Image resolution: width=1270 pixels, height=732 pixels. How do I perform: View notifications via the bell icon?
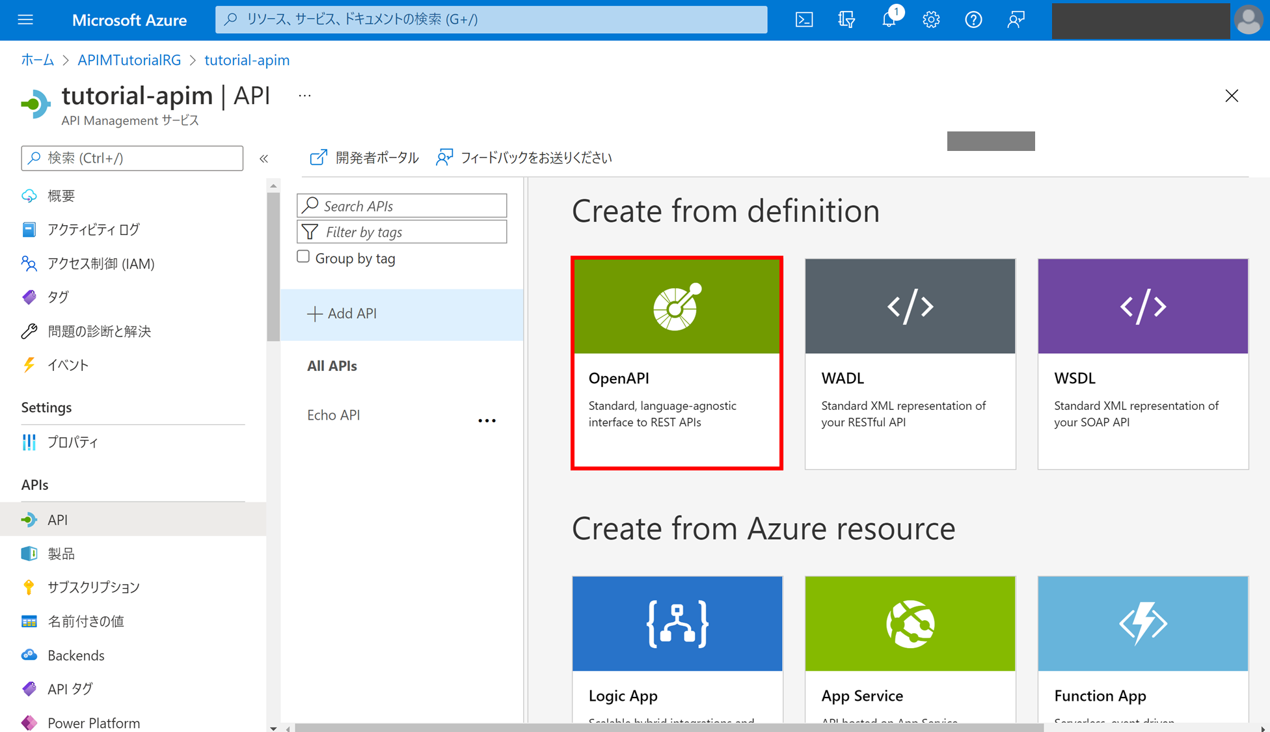point(889,20)
